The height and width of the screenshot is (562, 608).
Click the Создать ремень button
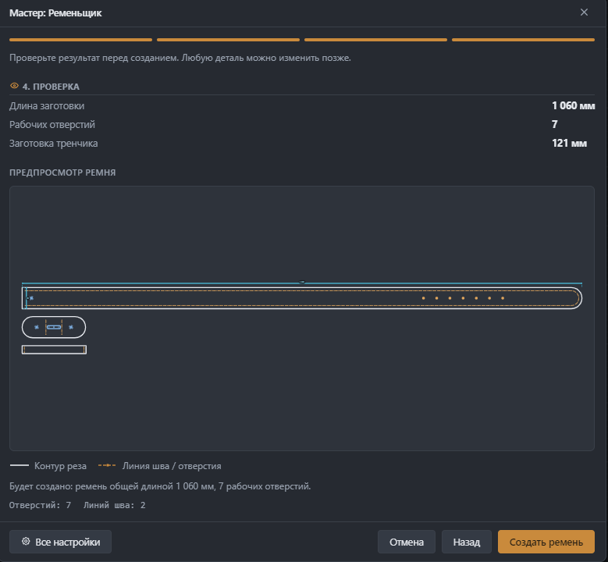tap(546, 542)
